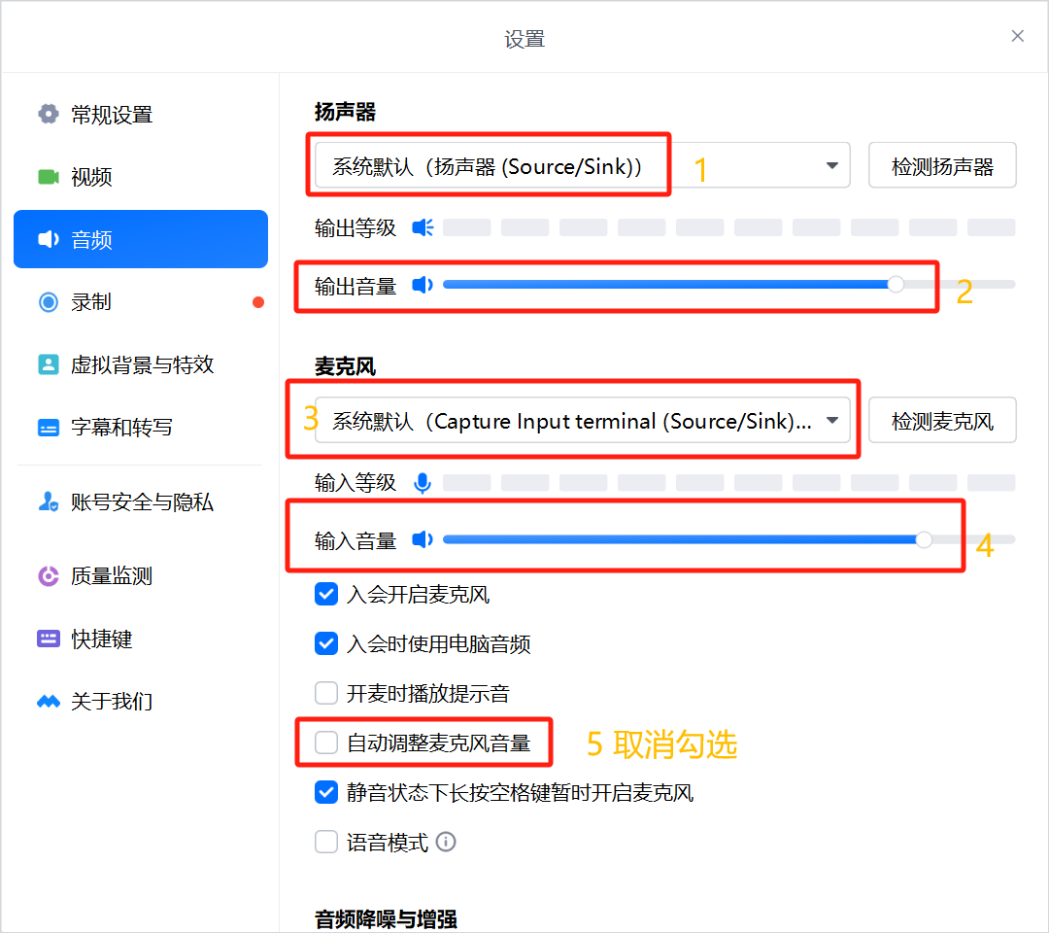Toggle the 语音模式 checkbox
1049x933 pixels.
coord(326,843)
